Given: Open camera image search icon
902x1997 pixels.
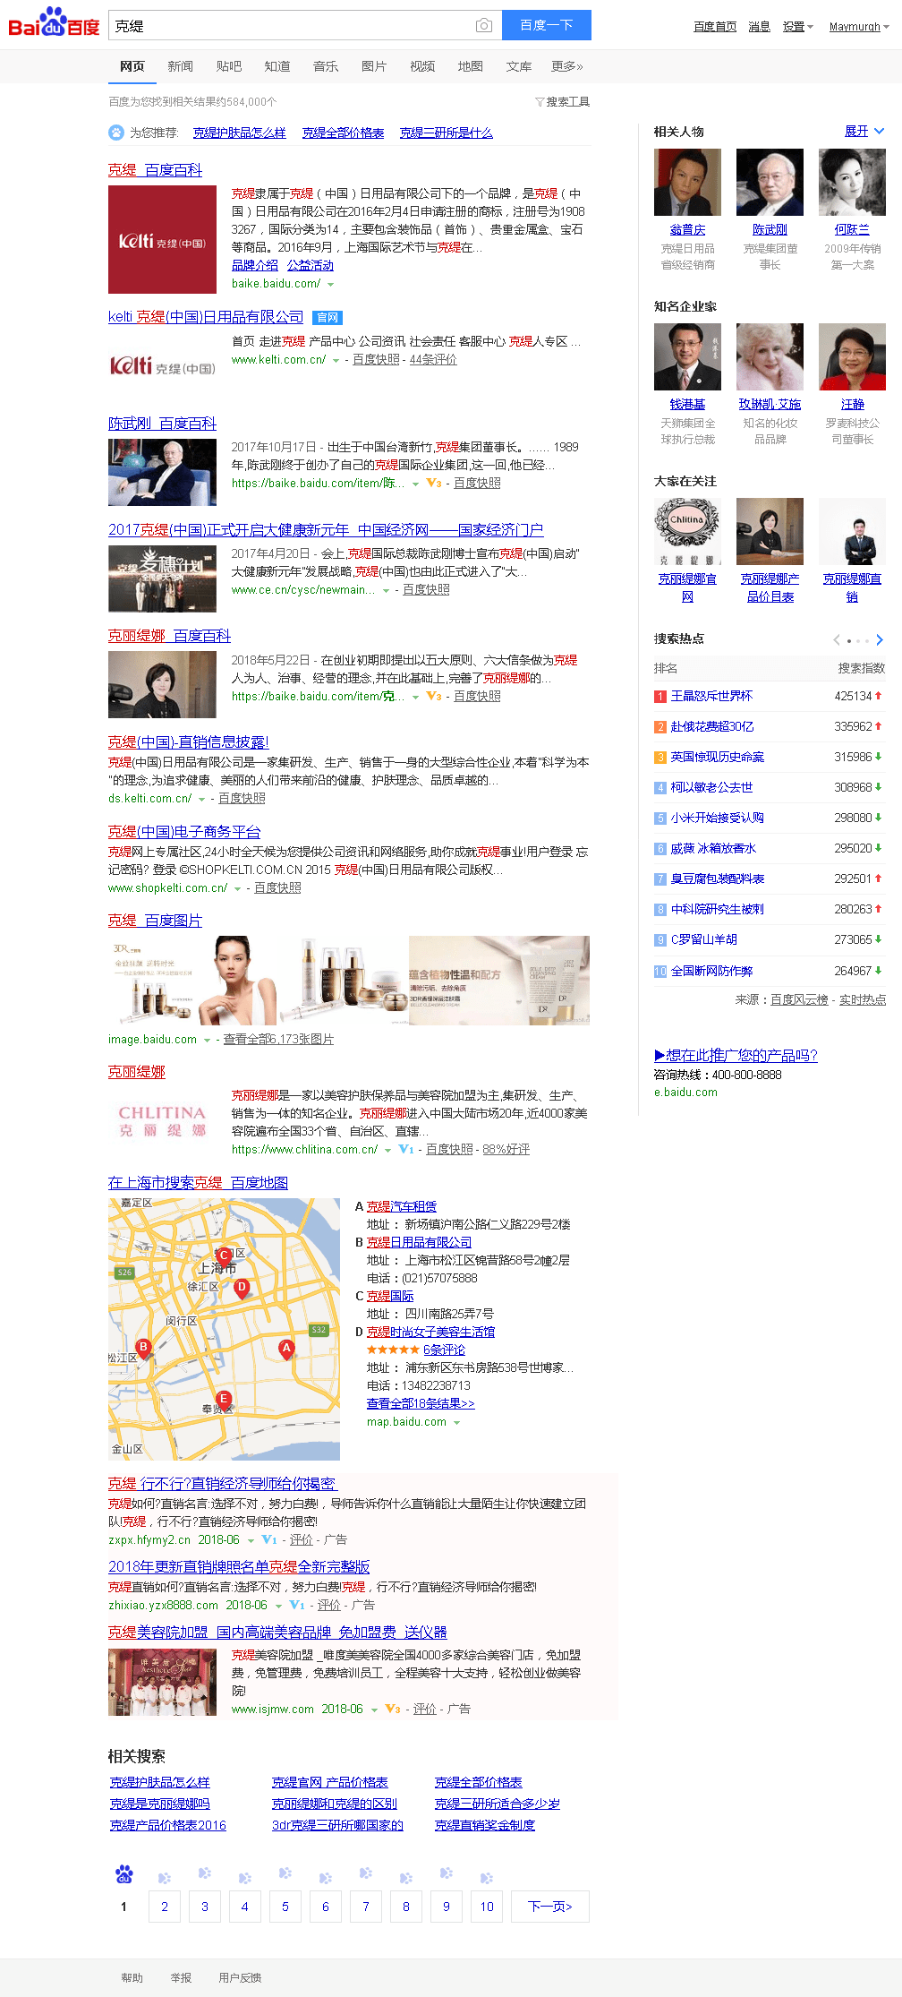Looking at the screenshot, I should (x=484, y=25).
